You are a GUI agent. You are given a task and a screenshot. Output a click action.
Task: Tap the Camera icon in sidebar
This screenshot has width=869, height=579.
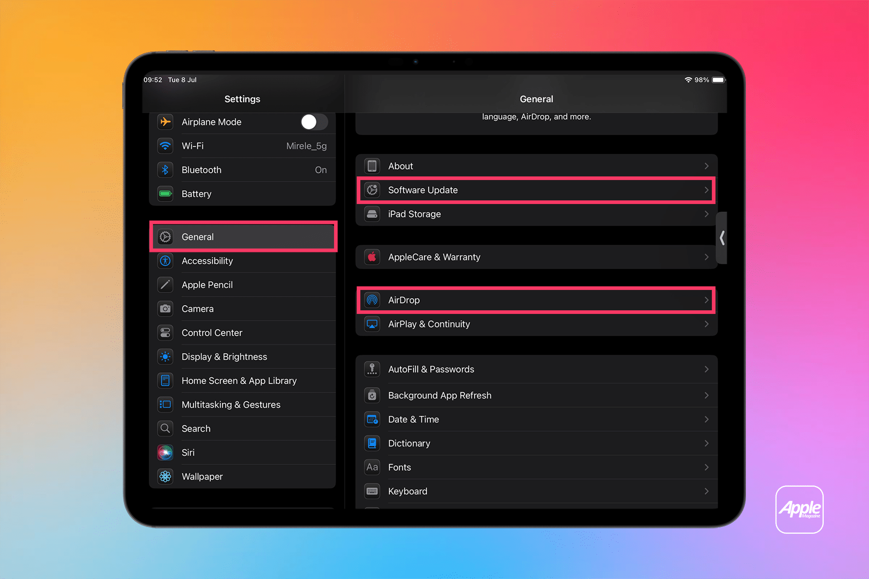pos(165,308)
